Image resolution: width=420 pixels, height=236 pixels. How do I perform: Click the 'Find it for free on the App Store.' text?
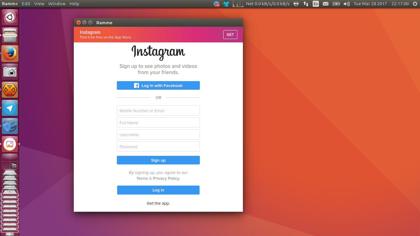pos(106,37)
